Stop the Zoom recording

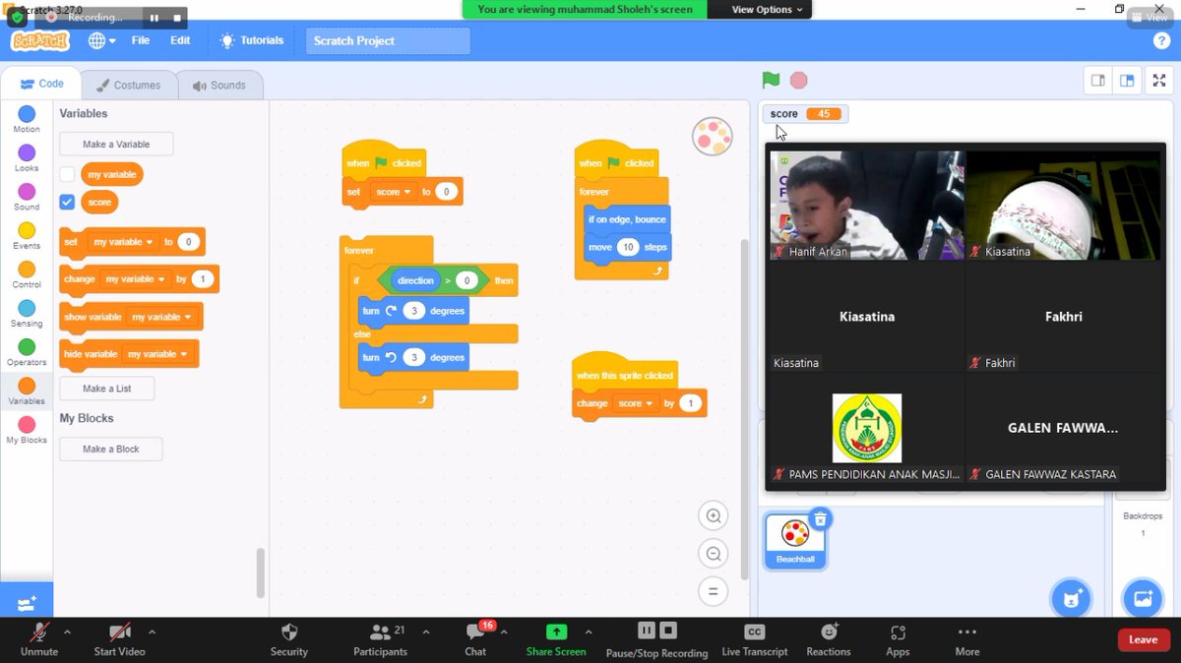[x=668, y=631]
